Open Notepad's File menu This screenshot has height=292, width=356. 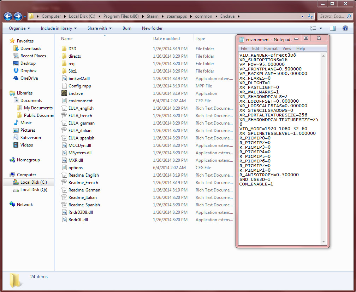pos(244,48)
